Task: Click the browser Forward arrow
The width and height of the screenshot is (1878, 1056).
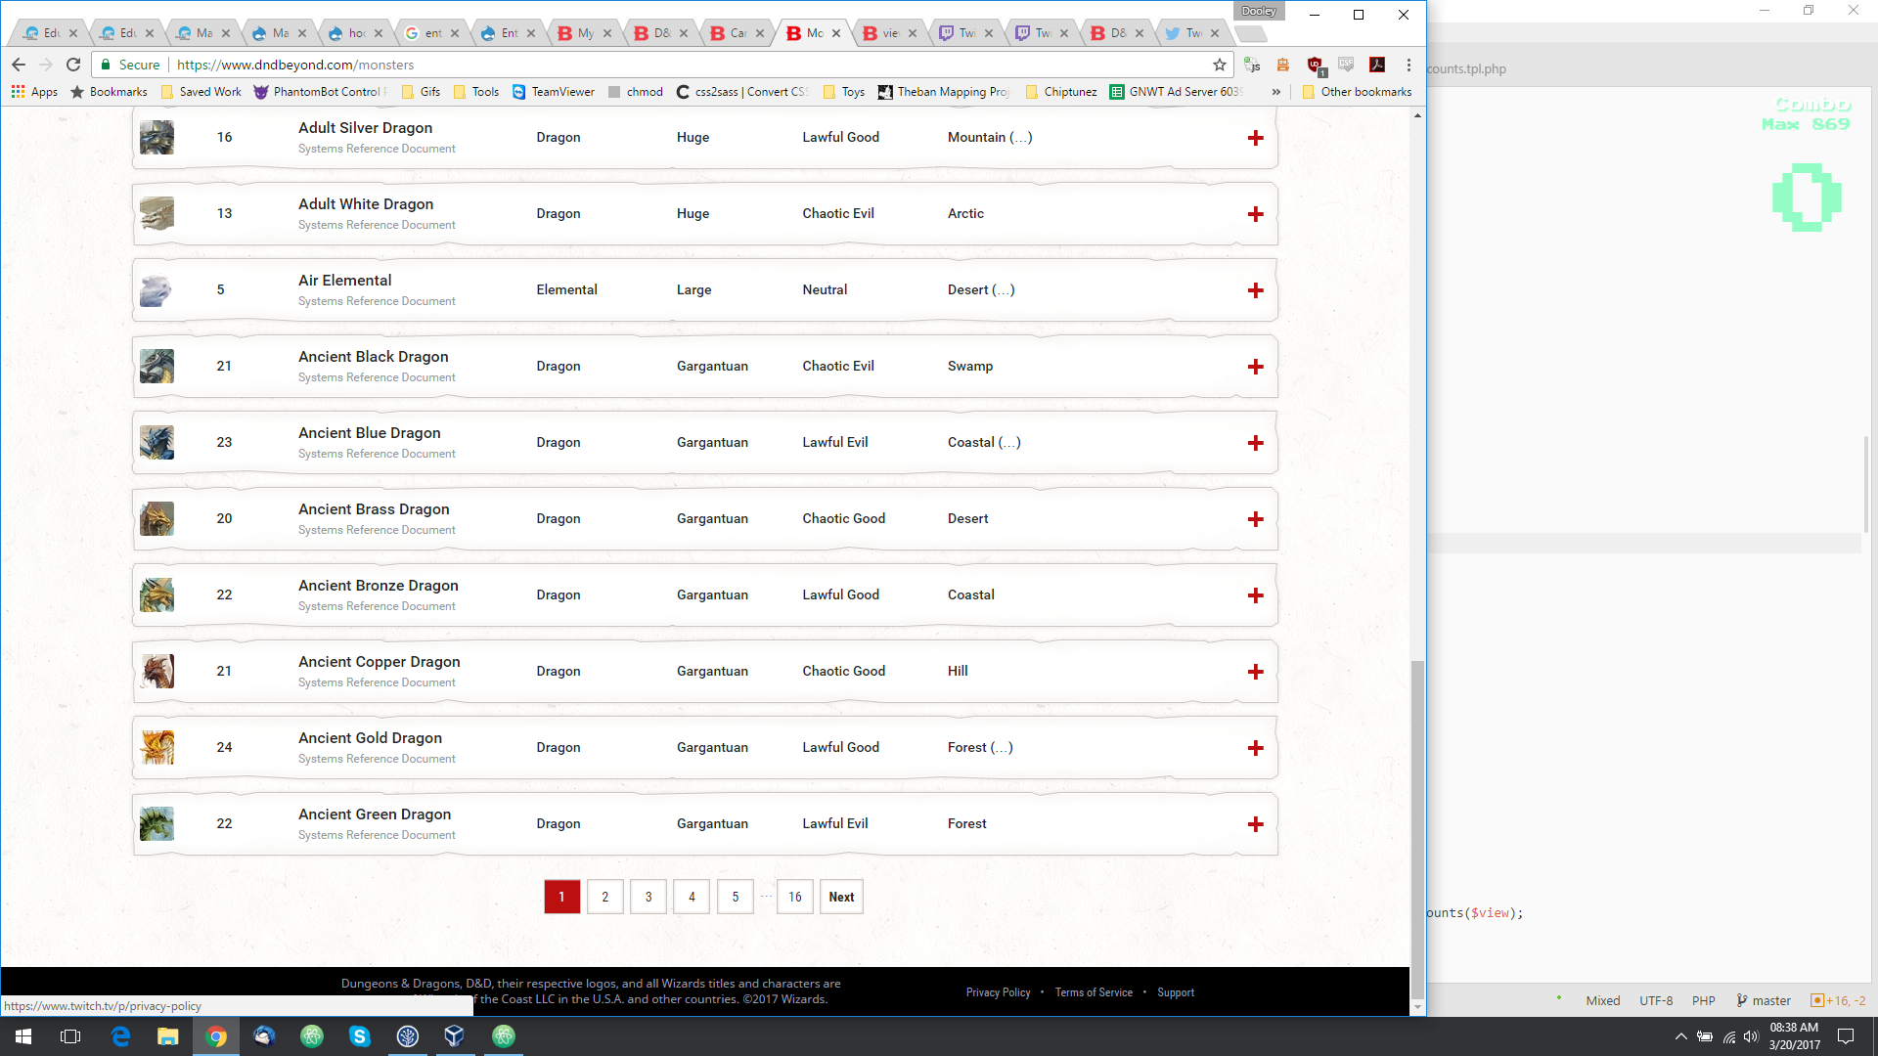Action: [45, 65]
